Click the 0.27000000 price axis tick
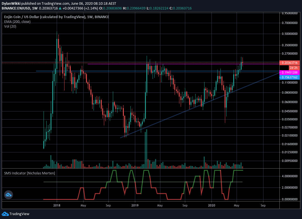302x219 pixels. coord(290,53)
